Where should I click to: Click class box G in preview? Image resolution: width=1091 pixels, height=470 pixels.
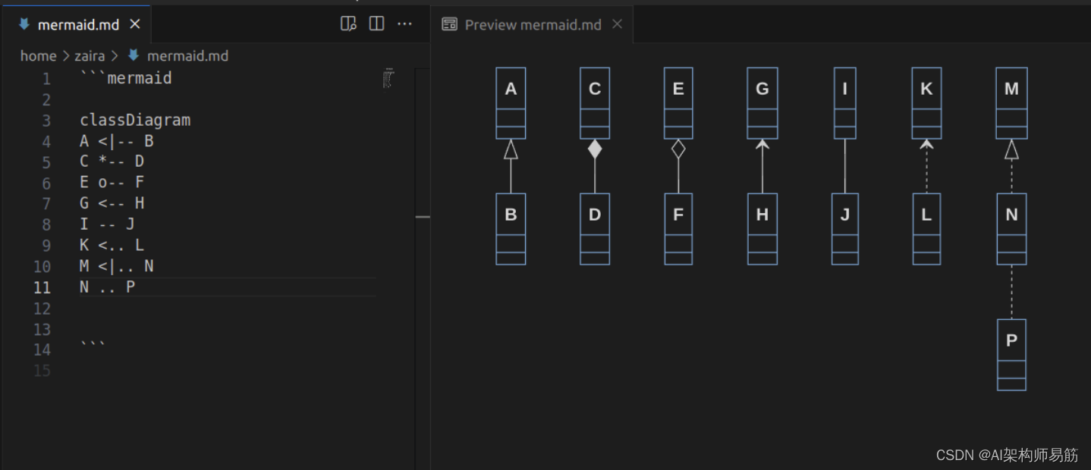click(762, 103)
